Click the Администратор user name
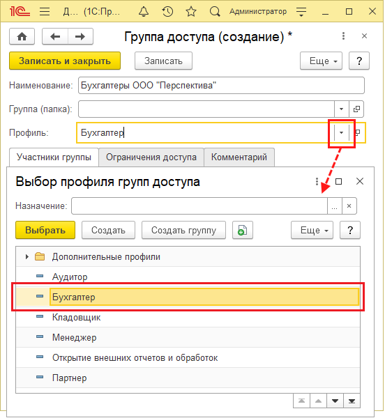The width and height of the screenshot is (385, 418). pyautogui.click(x=258, y=11)
